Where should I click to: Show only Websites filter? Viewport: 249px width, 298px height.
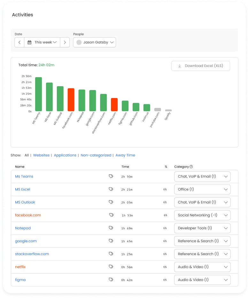(x=41, y=155)
